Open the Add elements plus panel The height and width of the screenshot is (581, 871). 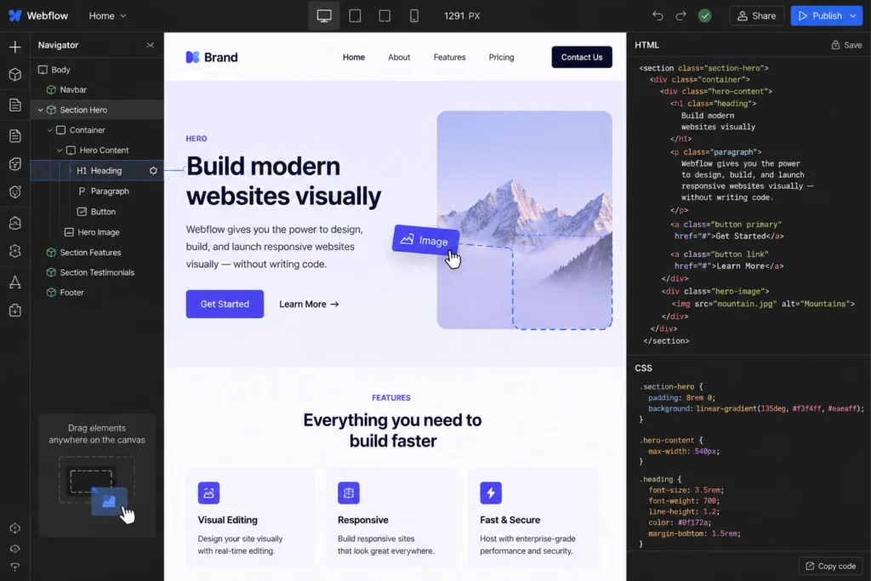[x=15, y=47]
